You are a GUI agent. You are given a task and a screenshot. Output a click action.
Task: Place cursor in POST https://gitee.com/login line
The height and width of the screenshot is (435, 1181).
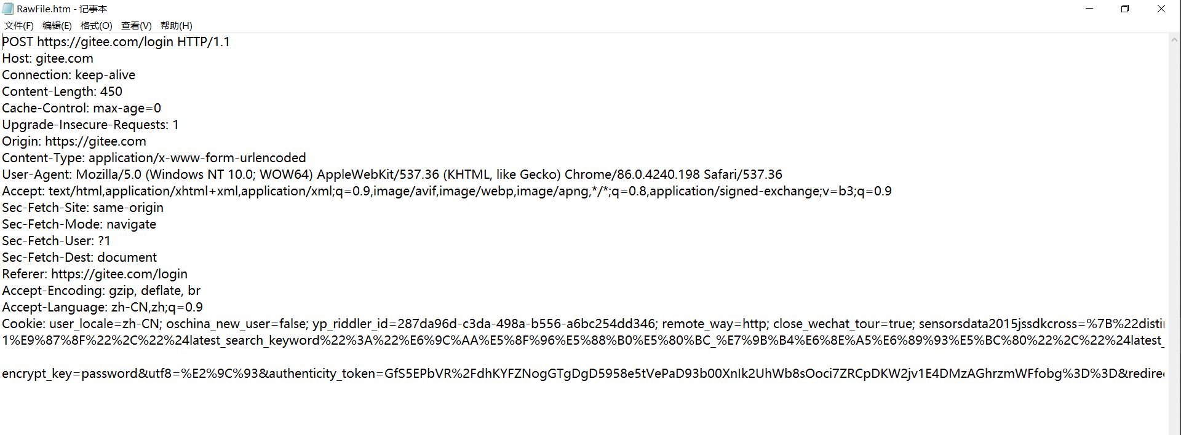coord(116,42)
